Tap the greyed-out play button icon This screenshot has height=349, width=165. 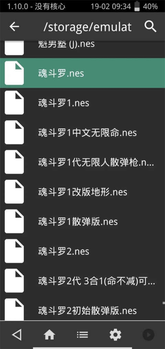148,335
